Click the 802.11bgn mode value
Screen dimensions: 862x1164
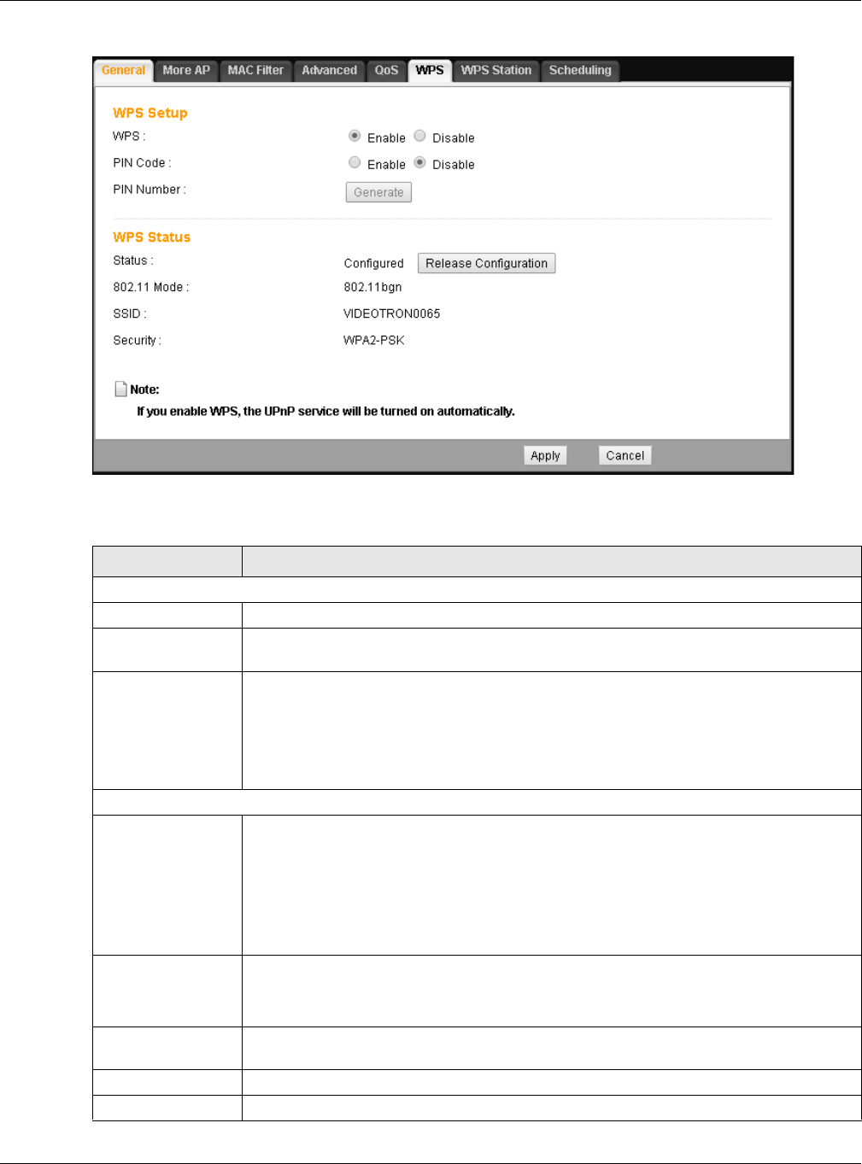pos(372,287)
